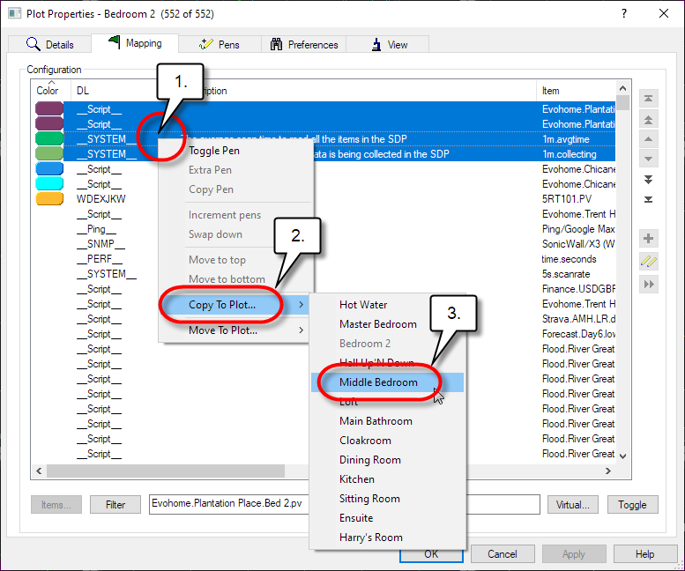The height and width of the screenshot is (571, 685).
Task: Click the single down arrow reorder icon
Action: (x=649, y=159)
